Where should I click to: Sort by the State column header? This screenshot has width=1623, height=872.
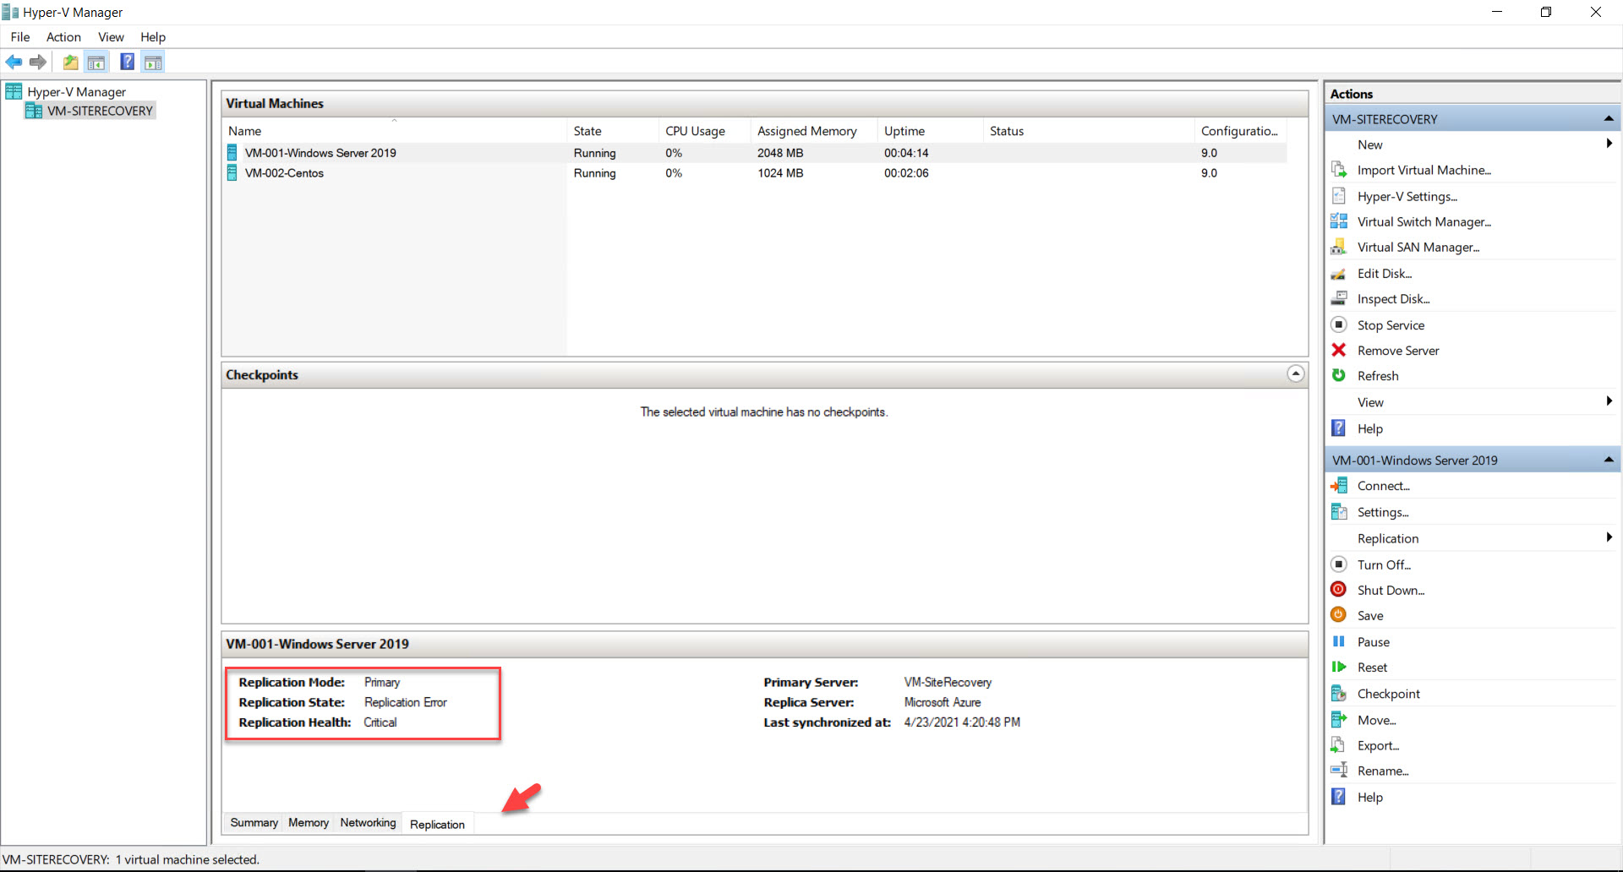(x=612, y=131)
